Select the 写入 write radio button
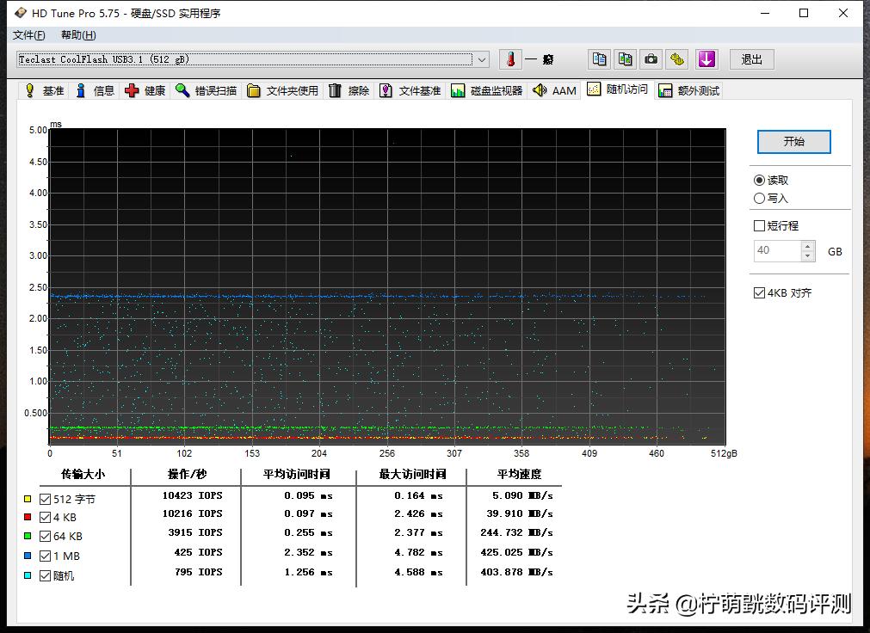870x633 pixels. (760, 197)
